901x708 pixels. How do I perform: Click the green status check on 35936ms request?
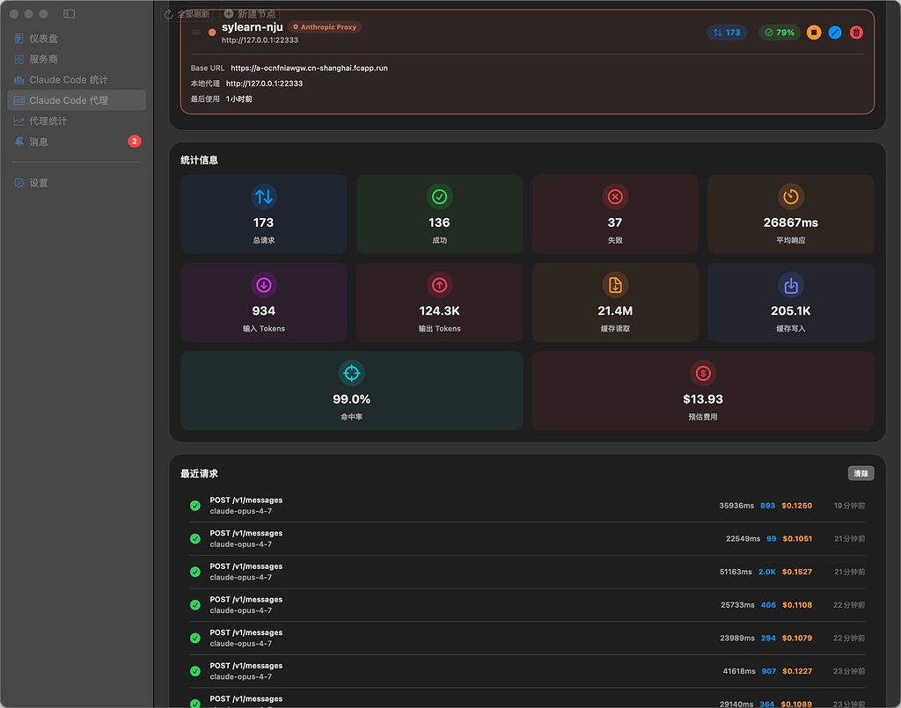(x=195, y=506)
